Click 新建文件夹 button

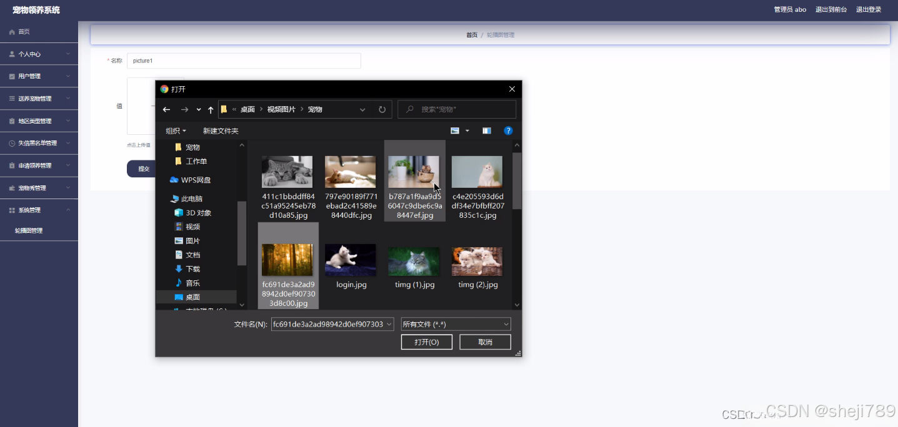pos(221,130)
